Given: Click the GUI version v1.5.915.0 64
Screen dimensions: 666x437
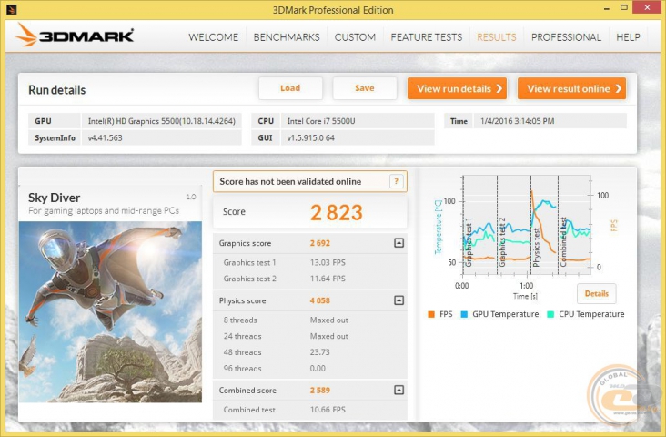Looking at the screenshot, I should [x=311, y=138].
